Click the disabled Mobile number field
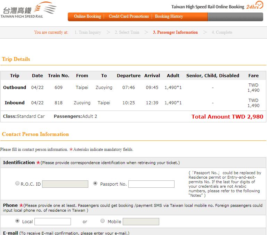The height and width of the screenshot is (235, 267). (x=141, y=221)
